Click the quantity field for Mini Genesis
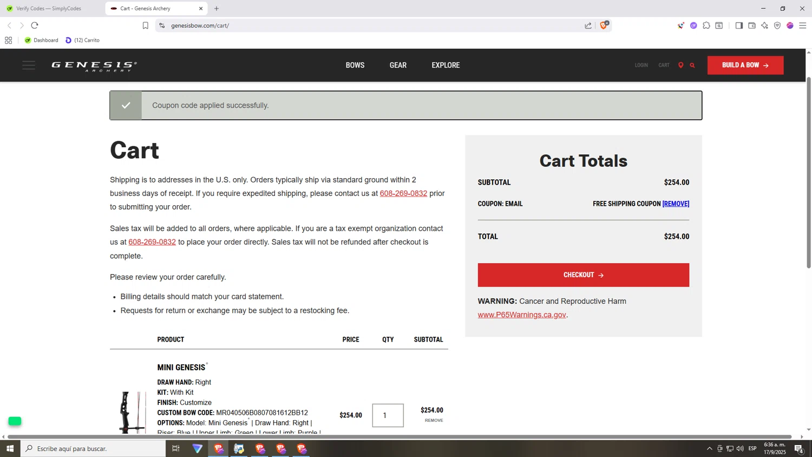Screen dimensions: 812x457 (388, 415)
